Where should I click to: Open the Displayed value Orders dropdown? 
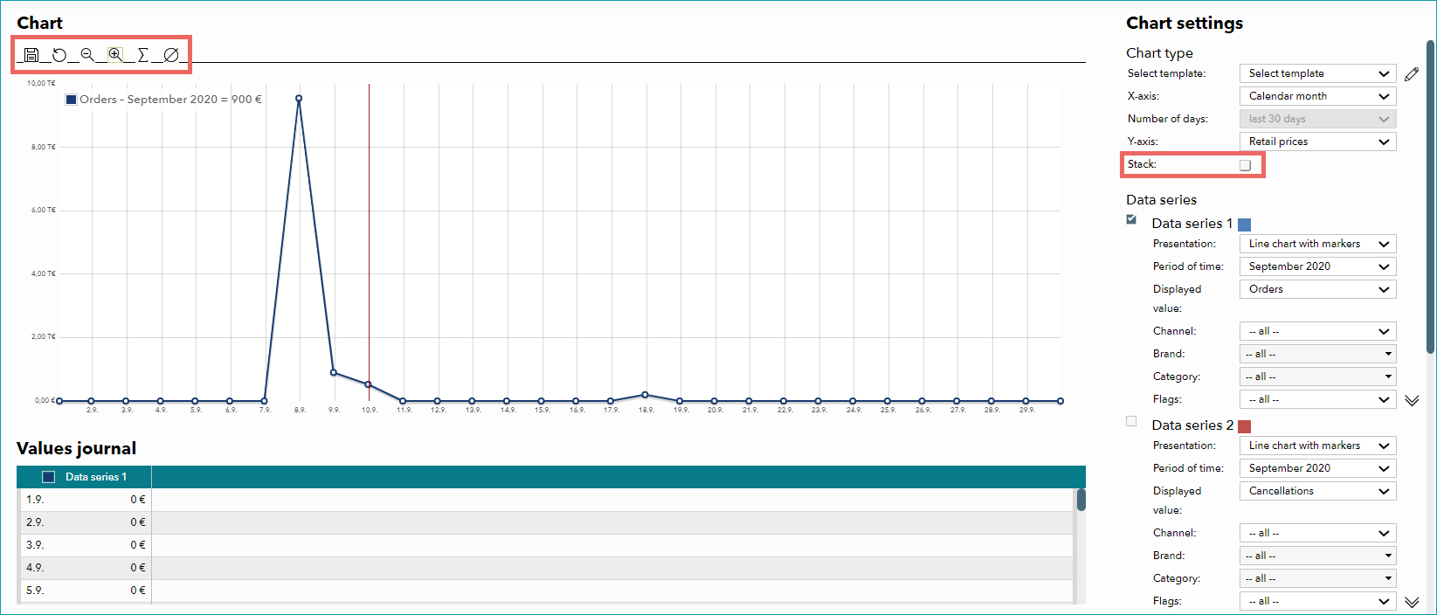click(1317, 289)
